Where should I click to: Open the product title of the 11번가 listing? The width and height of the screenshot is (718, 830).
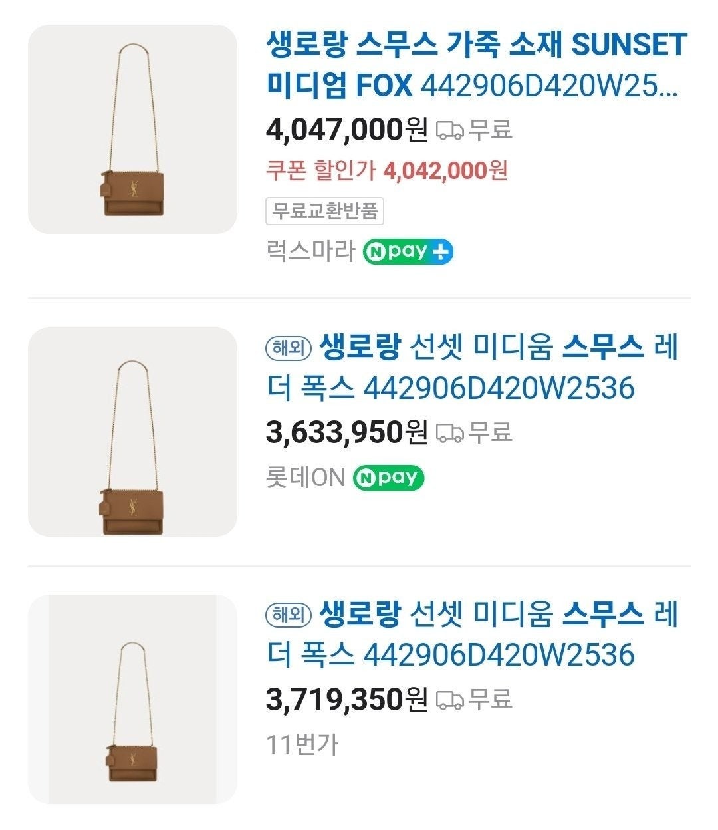point(472,634)
